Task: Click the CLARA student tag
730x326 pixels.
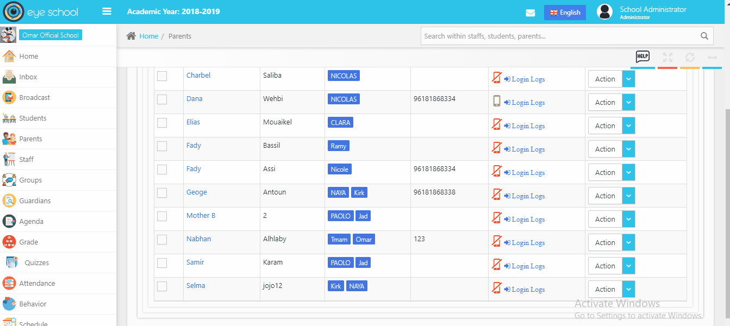Action: coord(340,122)
